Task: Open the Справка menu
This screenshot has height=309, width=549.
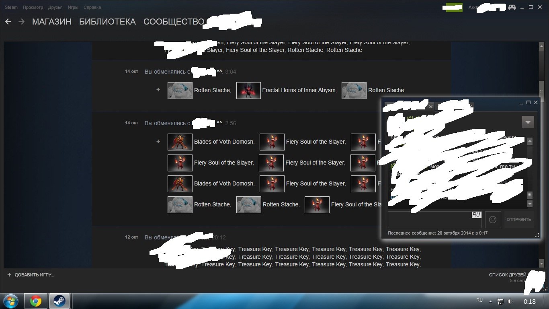Action: pyautogui.click(x=92, y=7)
